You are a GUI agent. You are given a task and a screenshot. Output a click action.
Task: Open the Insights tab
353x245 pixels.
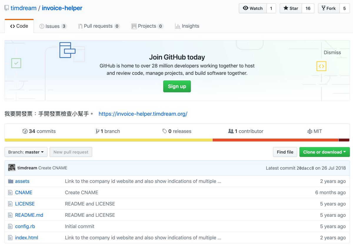tap(187, 26)
